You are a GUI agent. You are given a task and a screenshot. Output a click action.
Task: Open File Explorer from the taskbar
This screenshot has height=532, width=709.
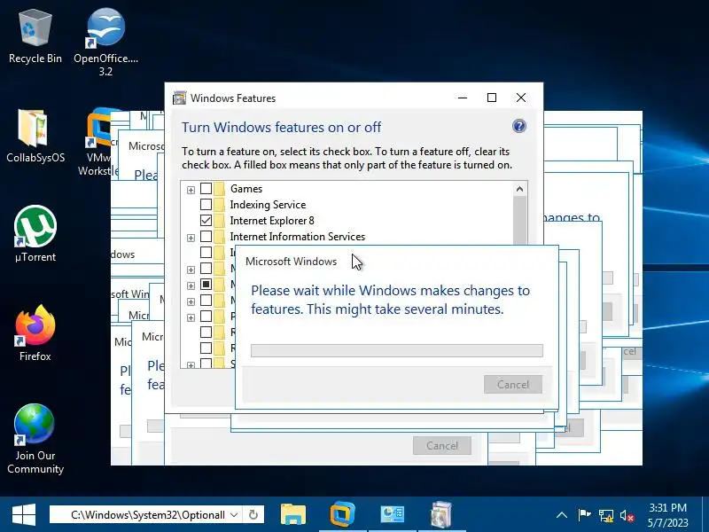pos(293,515)
